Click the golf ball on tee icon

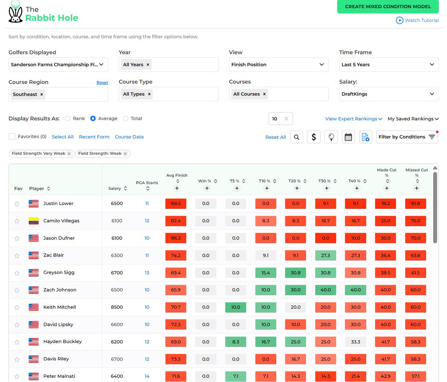point(331,137)
